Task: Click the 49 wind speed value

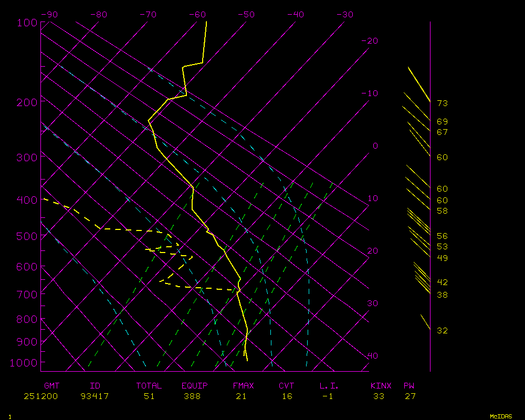Action: click(442, 258)
